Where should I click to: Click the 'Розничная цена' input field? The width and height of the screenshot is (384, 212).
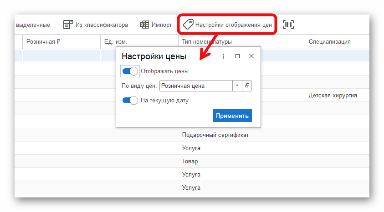pyautogui.click(x=196, y=86)
